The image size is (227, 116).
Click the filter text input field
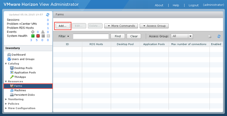(91, 36)
